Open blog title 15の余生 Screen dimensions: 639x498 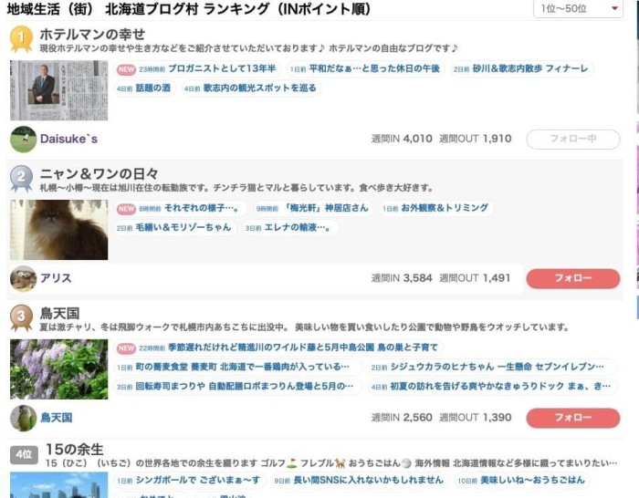pyautogui.click(x=75, y=449)
